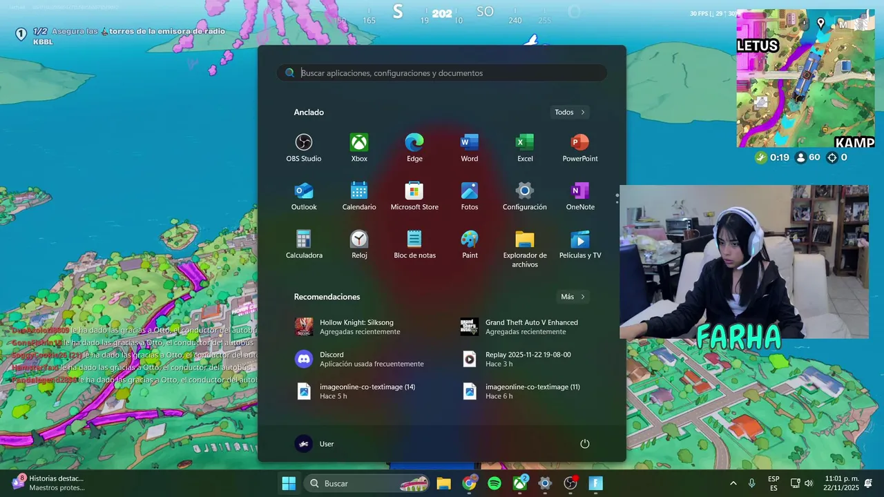Launch PowerPoint from pinned apps
Image resolution: width=884 pixels, height=497 pixels.
pyautogui.click(x=580, y=148)
